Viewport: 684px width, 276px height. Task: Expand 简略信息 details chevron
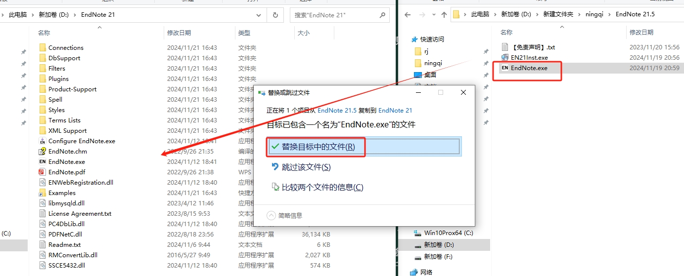pos(271,215)
